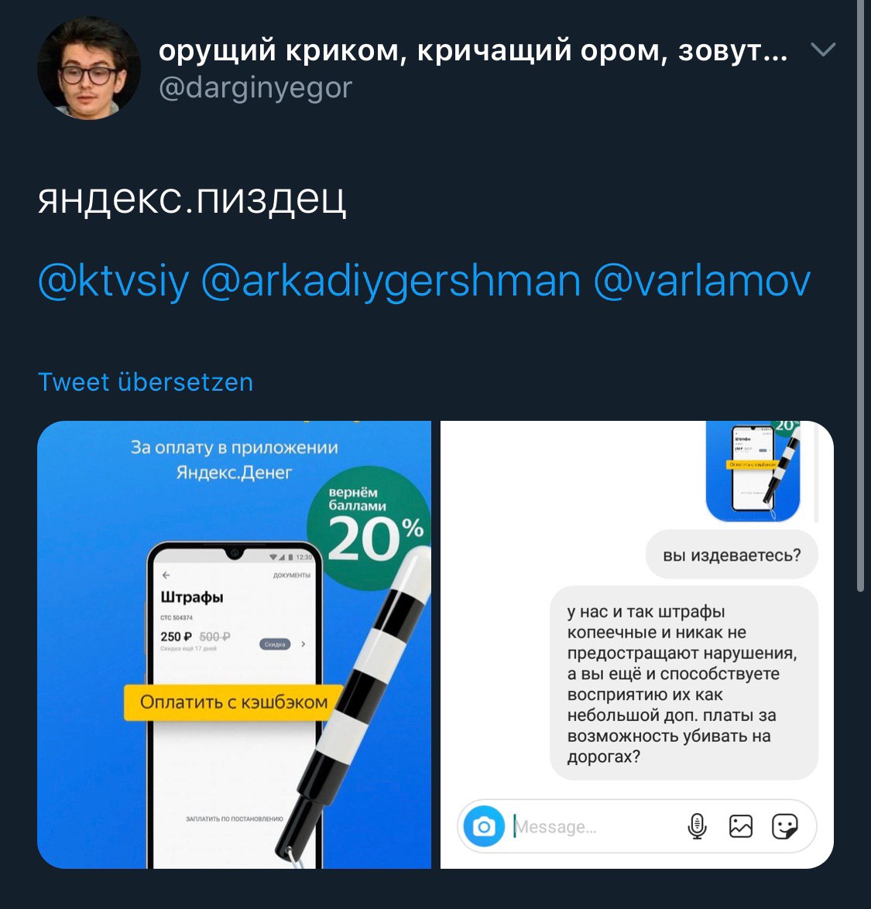Click the yellow Оплатить с кэшбэком button
Image resolution: width=871 pixels, height=909 pixels.
tap(234, 702)
